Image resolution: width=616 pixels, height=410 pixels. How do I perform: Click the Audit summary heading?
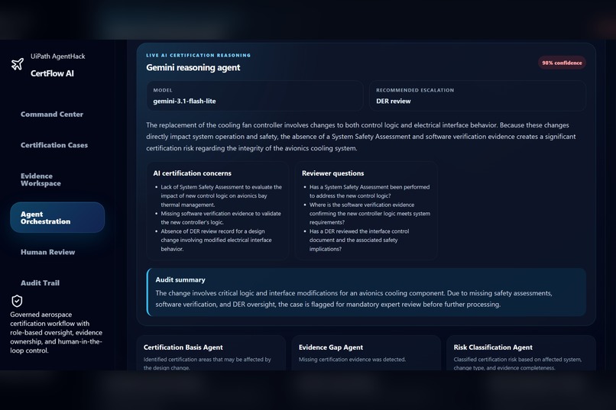click(x=180, y=279)
